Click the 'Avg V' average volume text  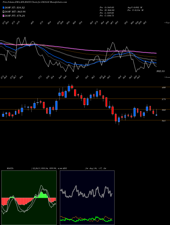point(135,7)
